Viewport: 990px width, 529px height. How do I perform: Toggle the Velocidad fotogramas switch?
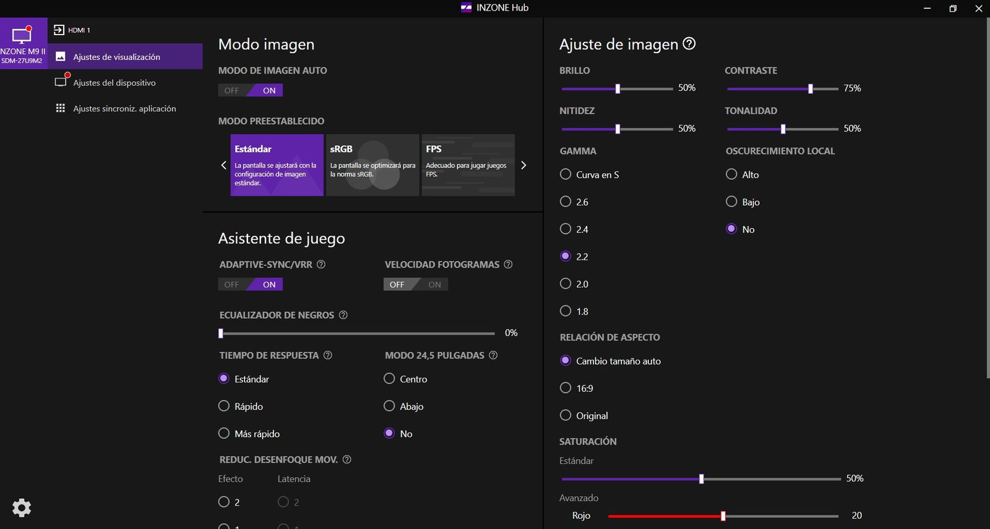coord(416,284)
